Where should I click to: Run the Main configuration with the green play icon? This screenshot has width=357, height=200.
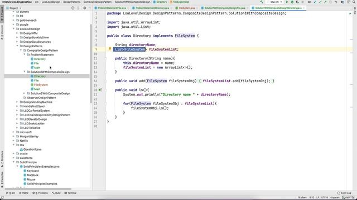(x=287, y=2)
